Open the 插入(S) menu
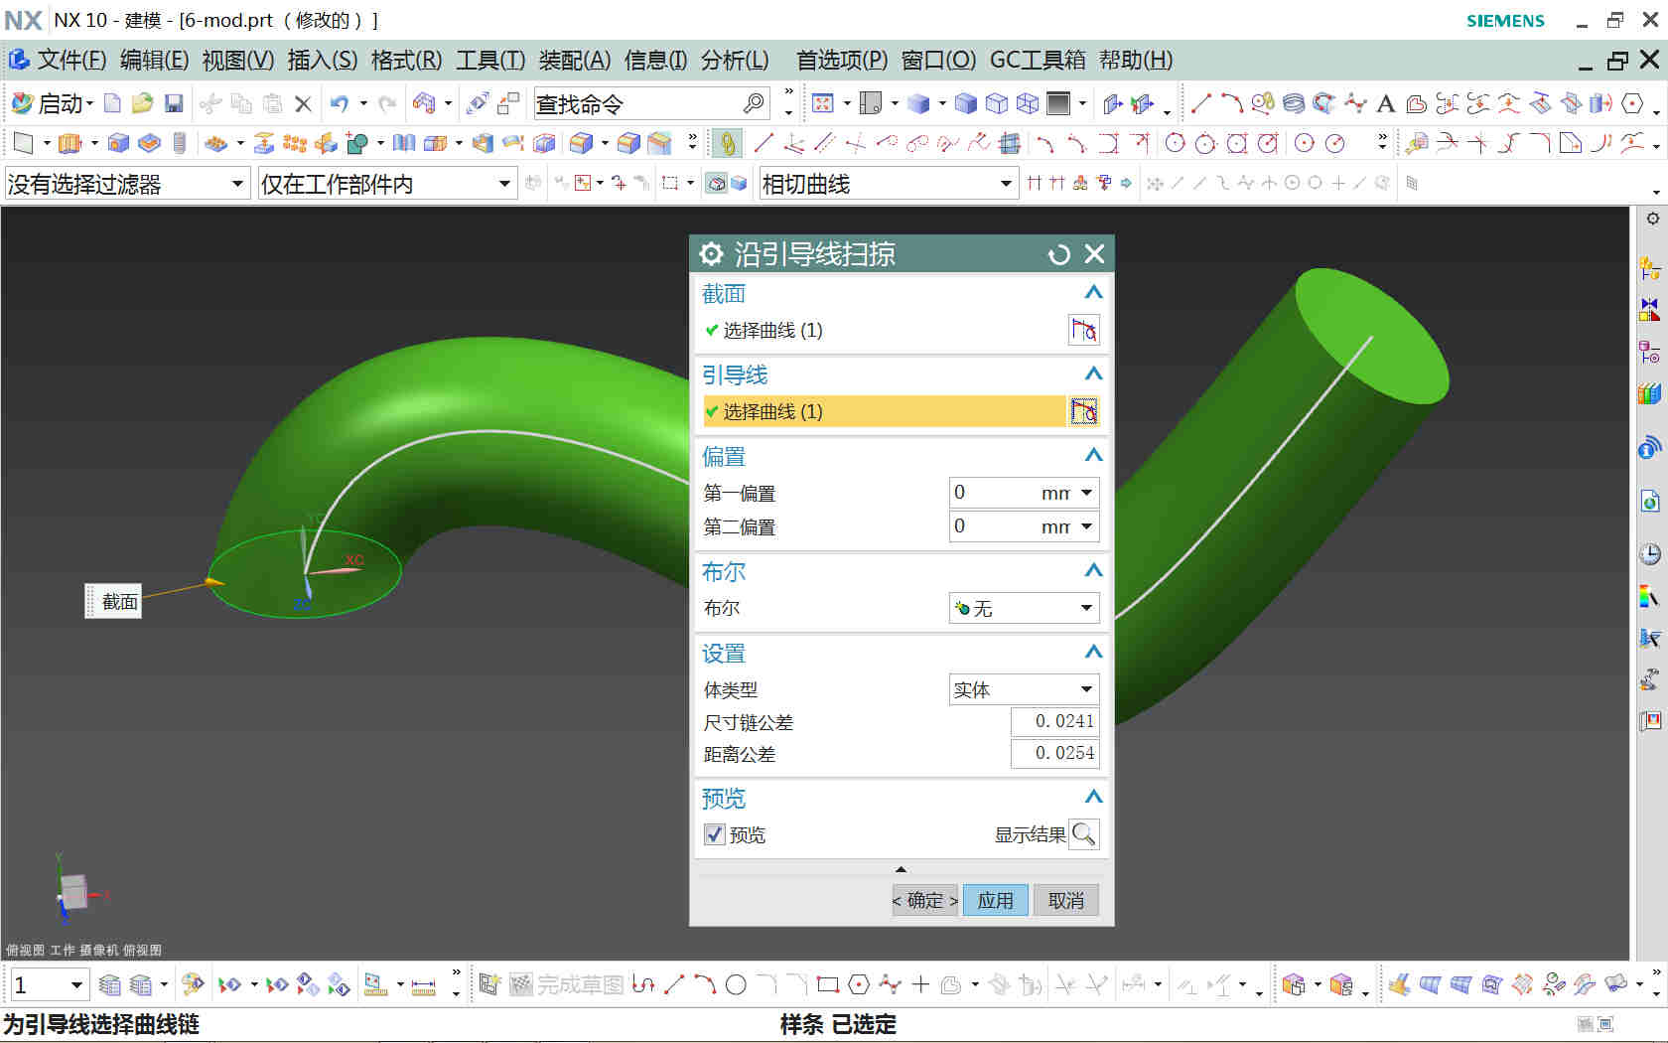This screenshot has height=1043, width=1668. pyautogui.click(x=323, y=61)
